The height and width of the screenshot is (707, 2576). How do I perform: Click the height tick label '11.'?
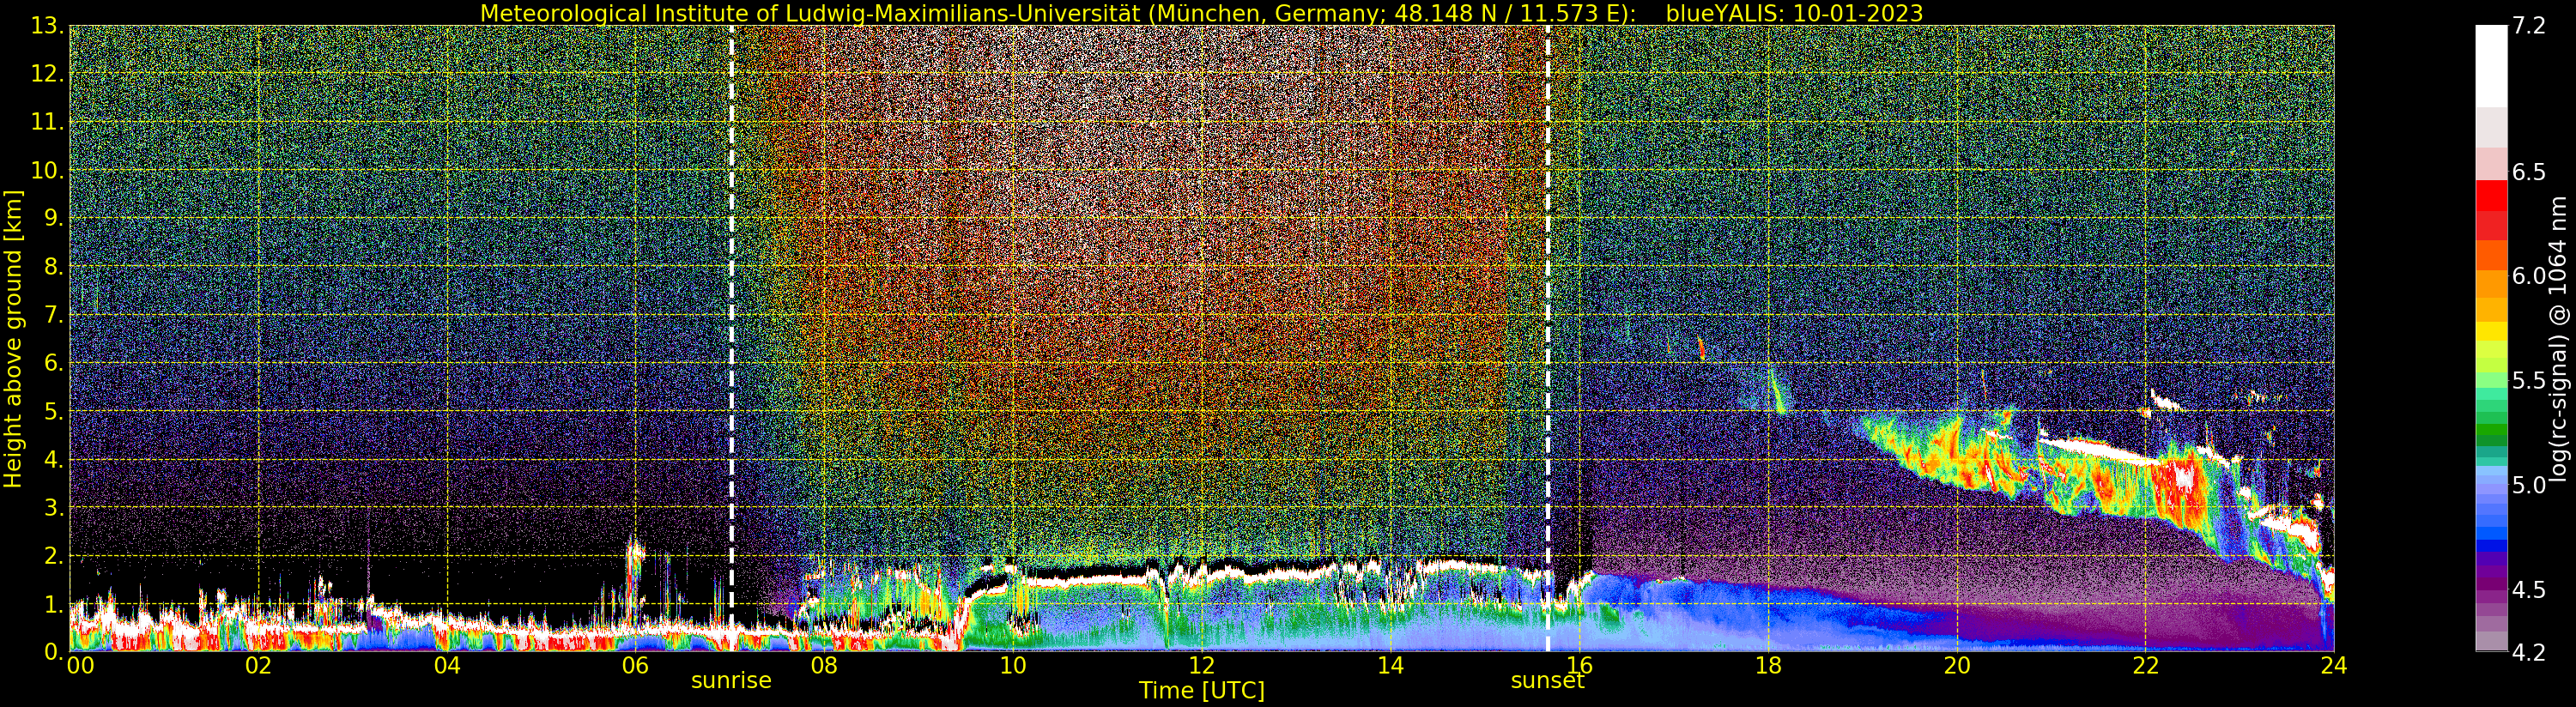(x=47, y=122)
